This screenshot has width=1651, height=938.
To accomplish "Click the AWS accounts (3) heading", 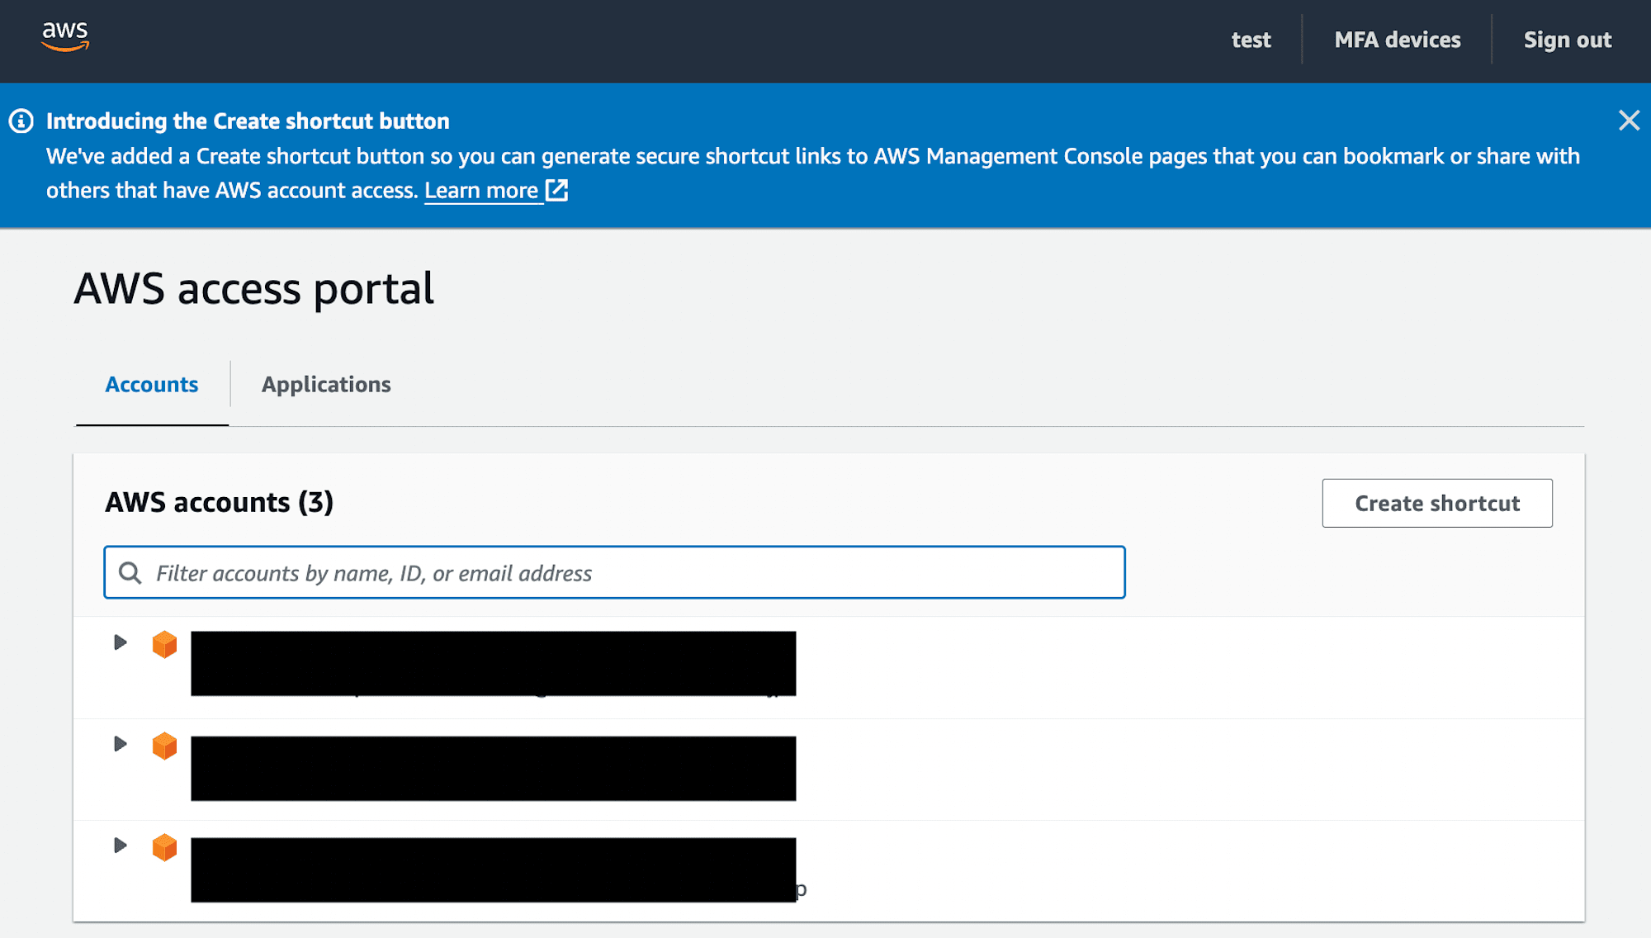I will pyautogui.click(x=219, y=502).
